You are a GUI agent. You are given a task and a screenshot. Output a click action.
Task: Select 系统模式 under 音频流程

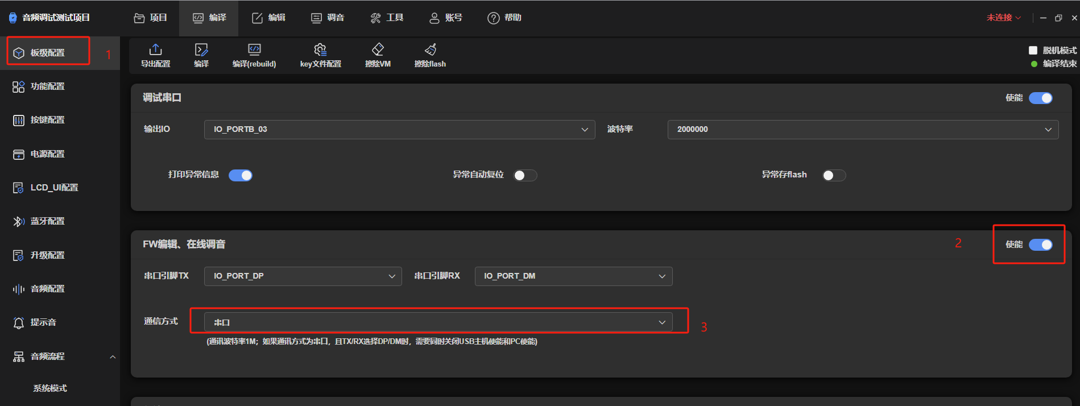tap(50, 388)
